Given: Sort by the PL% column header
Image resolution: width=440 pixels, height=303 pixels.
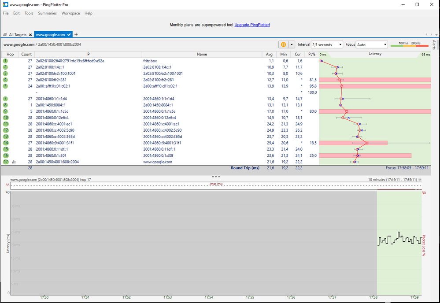Looking at the screenshot, I should 312,54.
